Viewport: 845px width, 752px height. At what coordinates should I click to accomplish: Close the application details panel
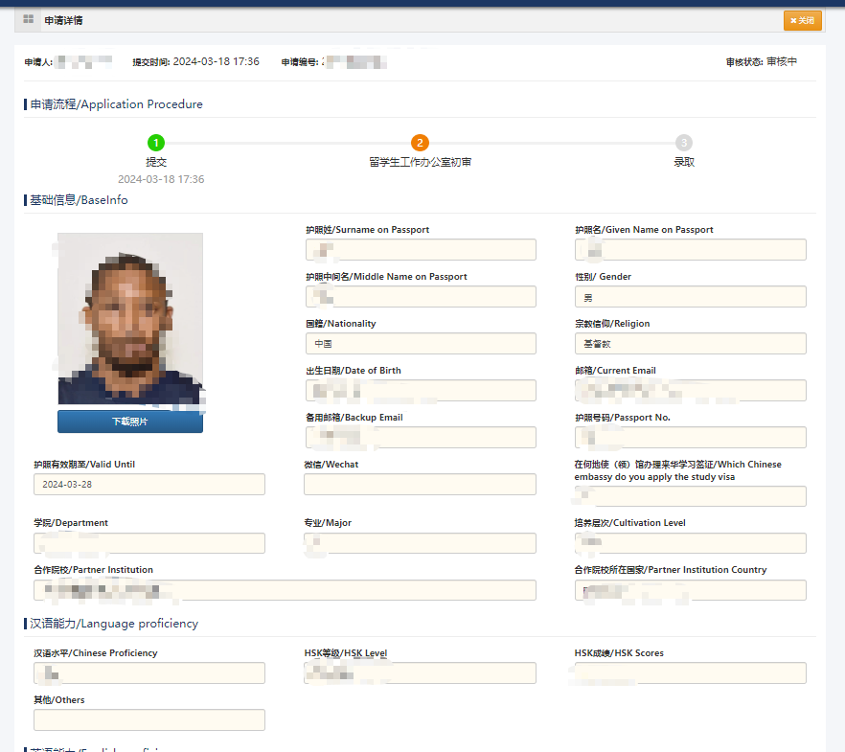[x=802, y=20]
